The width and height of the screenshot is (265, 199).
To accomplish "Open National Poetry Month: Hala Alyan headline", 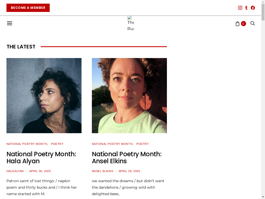I will coord(41,158).
